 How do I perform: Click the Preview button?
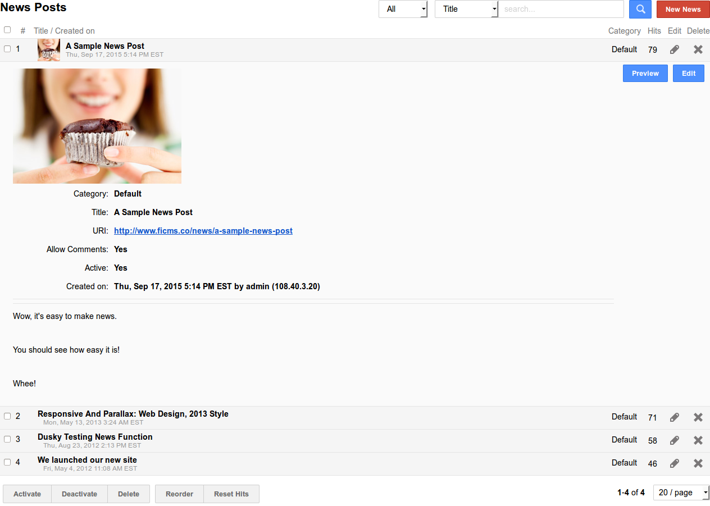click(x=645, y=74)
